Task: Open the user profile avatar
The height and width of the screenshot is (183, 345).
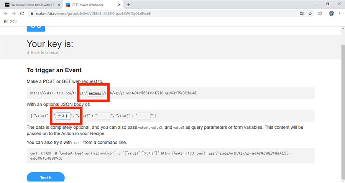Action: 332,14
